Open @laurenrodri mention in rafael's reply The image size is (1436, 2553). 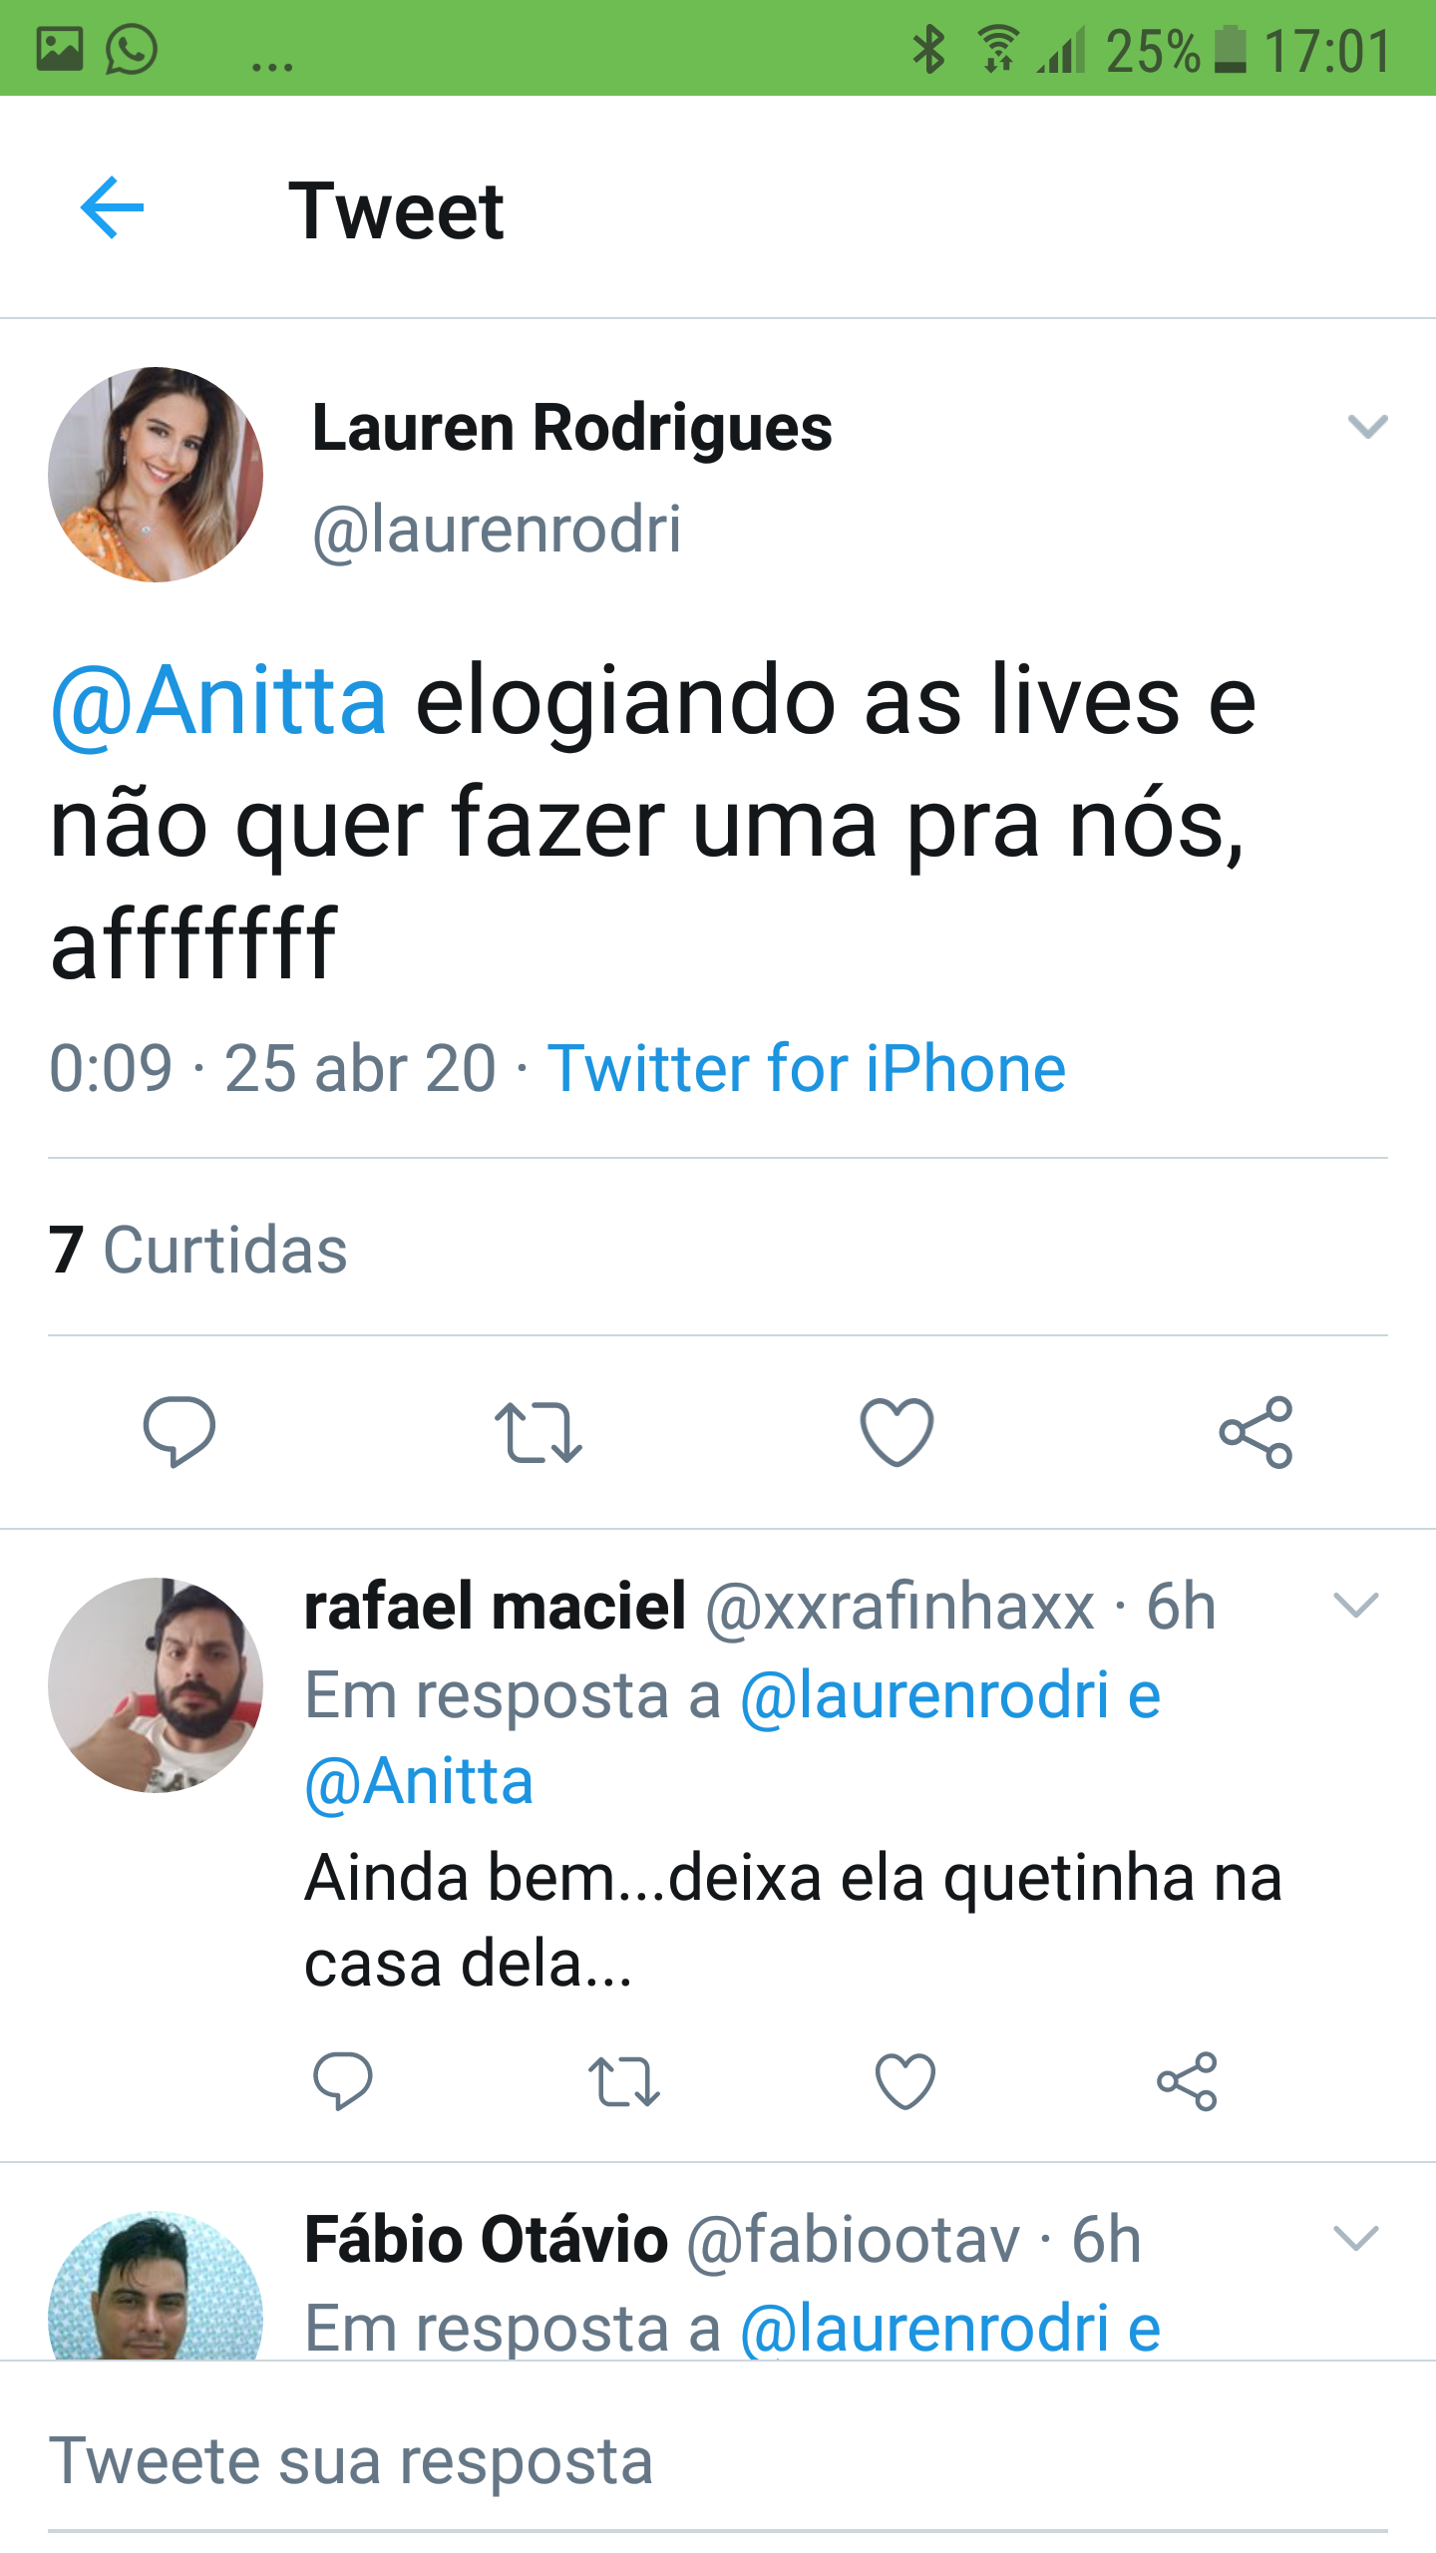click(924, 1695)
